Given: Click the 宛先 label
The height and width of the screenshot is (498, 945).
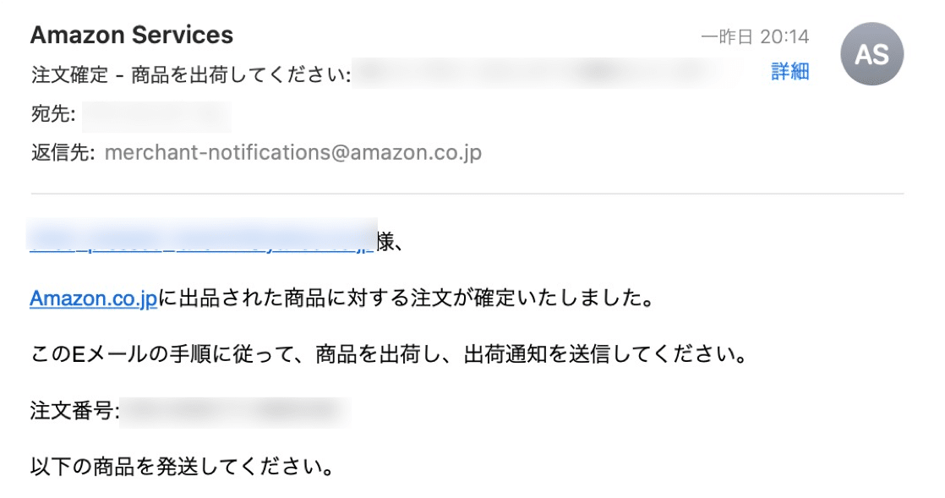Looking at the screenshot, I should pyautogui.click(x=53, y=114).
